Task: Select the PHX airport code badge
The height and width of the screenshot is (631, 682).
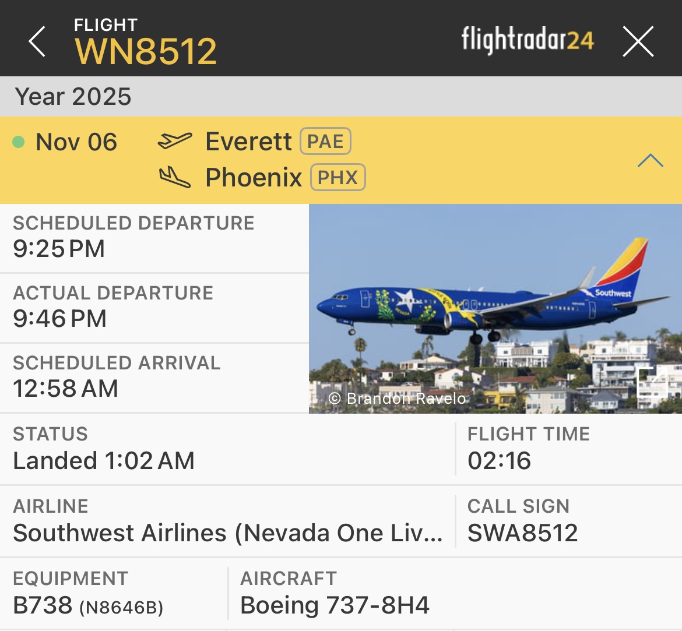Action: [x=338, y=177]
